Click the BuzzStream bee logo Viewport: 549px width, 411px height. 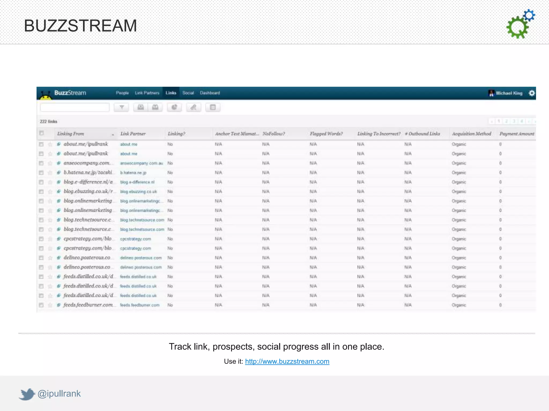[46, 95]
